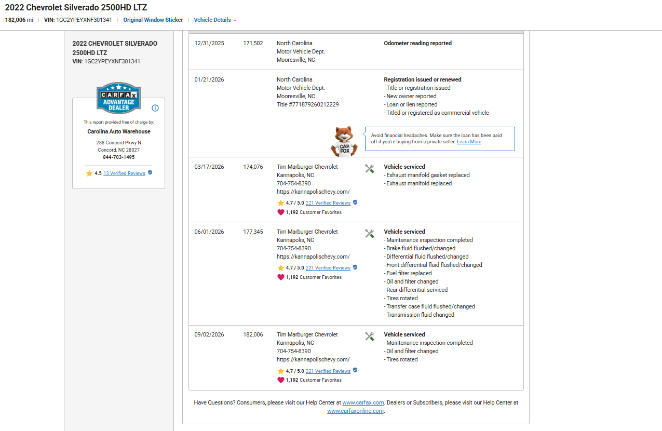This screenshot has width=662, height=431.
Task: Click the Title #771879260212229 text
Action: [x=308, y=104]
